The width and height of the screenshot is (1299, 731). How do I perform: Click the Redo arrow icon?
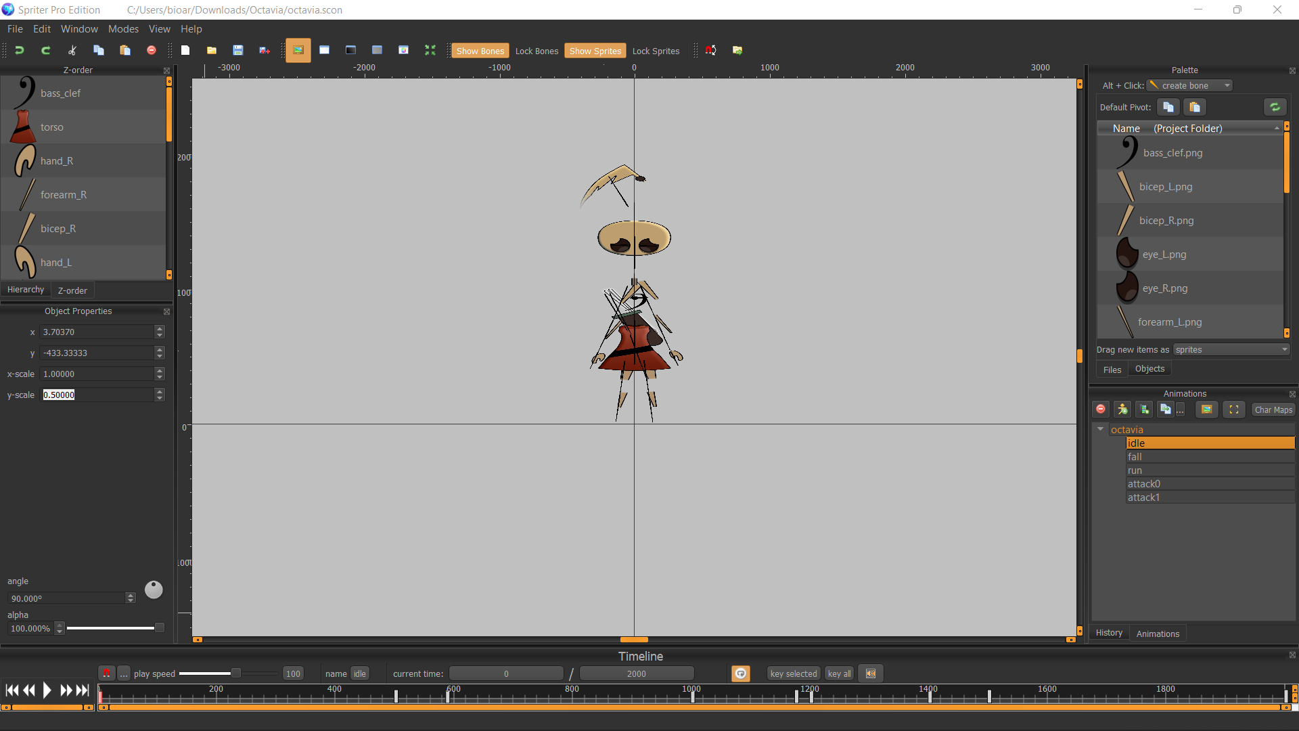click(x=46, y=50)
